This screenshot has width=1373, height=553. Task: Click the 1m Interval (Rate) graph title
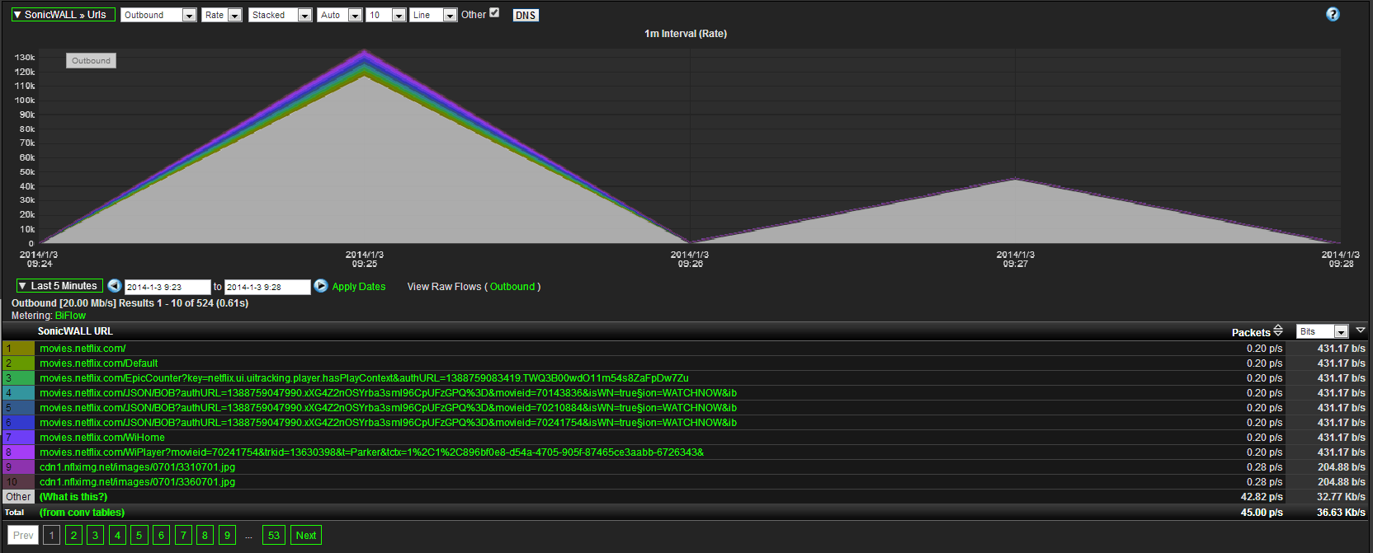686,34
